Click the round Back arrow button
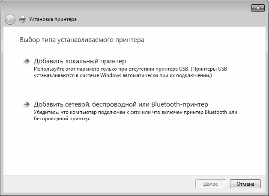Screen dimensions: 269x196 pos(10,19)
